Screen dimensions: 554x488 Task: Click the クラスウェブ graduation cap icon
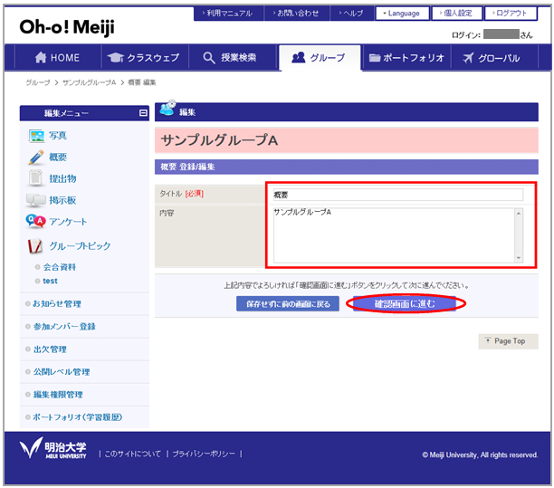pyautogui.click(x=115, y=57)
